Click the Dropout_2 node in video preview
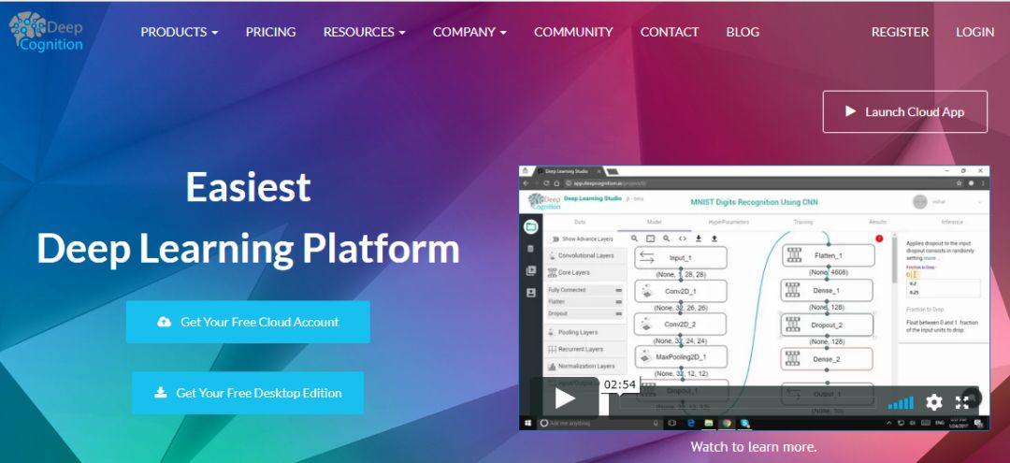The height and width of the screenshot is (463, 1010). [827, 326]
